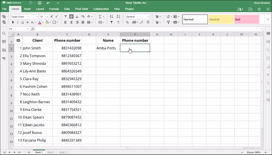Decrease the font size

click(57, 17)
